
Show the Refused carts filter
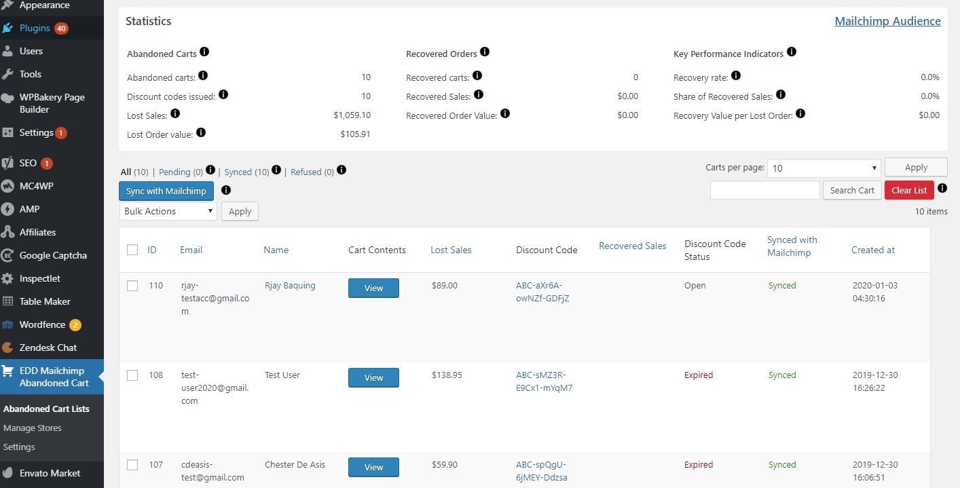click(x=306, y=172)
